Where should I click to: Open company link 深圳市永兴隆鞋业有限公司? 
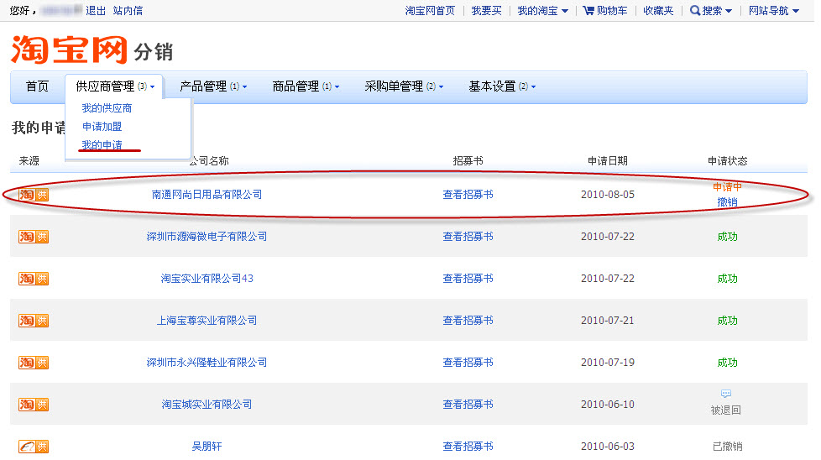pos(207,363)
